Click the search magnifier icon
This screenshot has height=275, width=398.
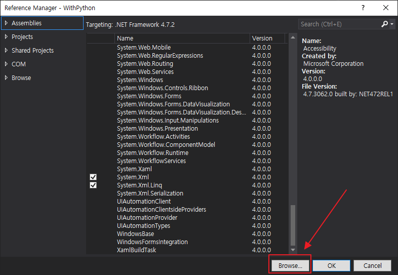point(384,24)
